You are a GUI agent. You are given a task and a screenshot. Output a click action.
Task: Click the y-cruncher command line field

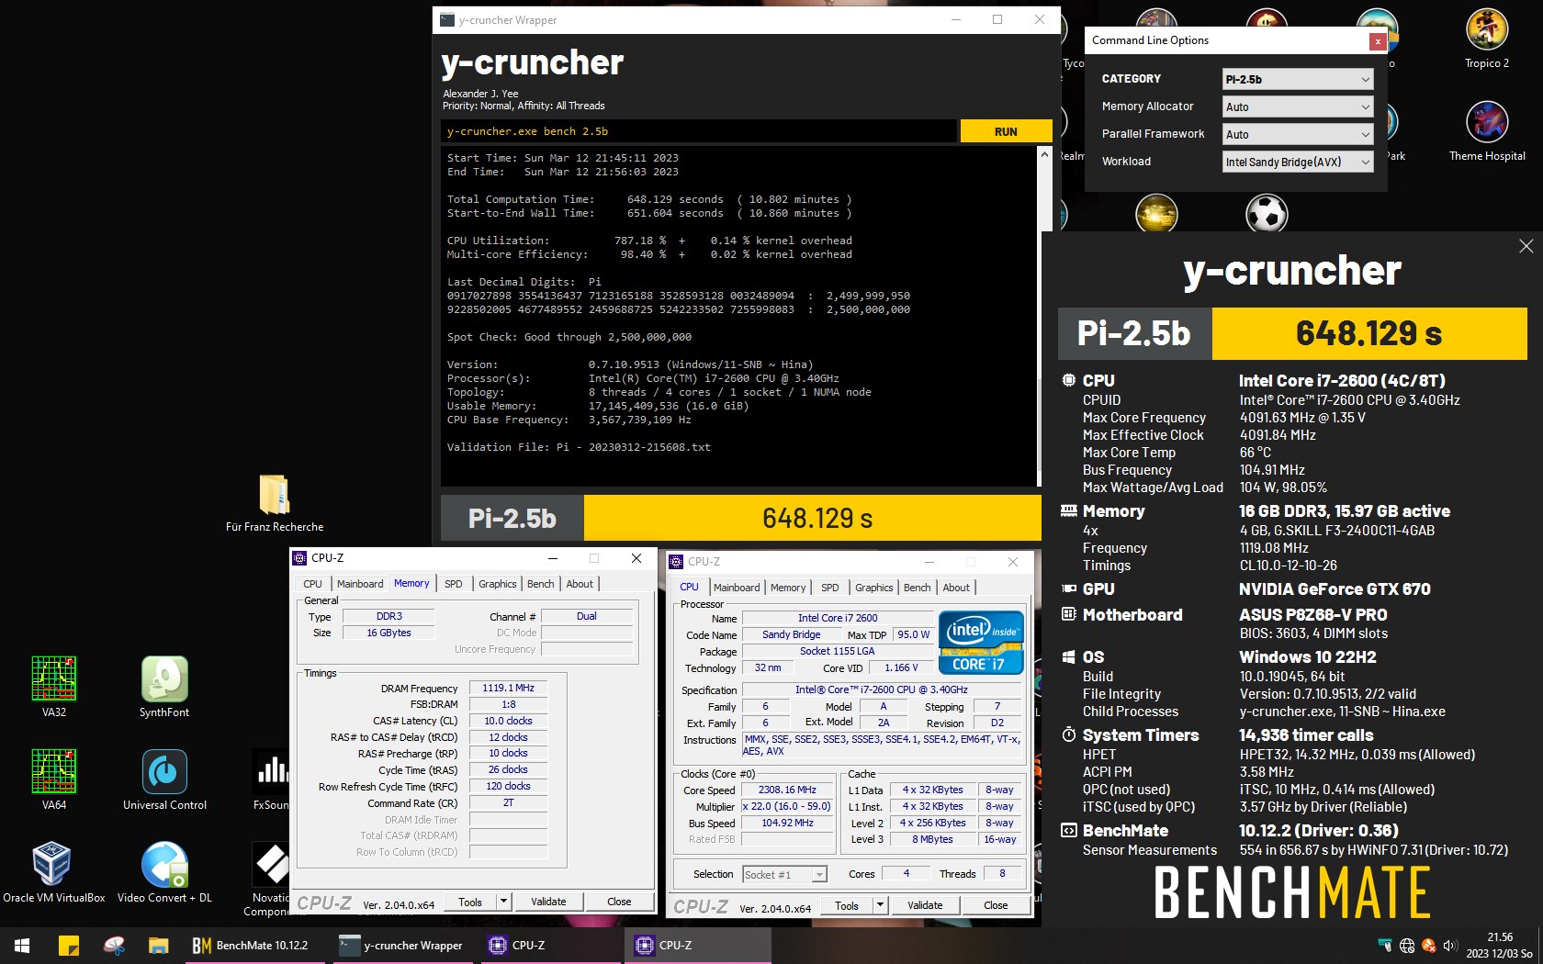click(x=699, y=131)
